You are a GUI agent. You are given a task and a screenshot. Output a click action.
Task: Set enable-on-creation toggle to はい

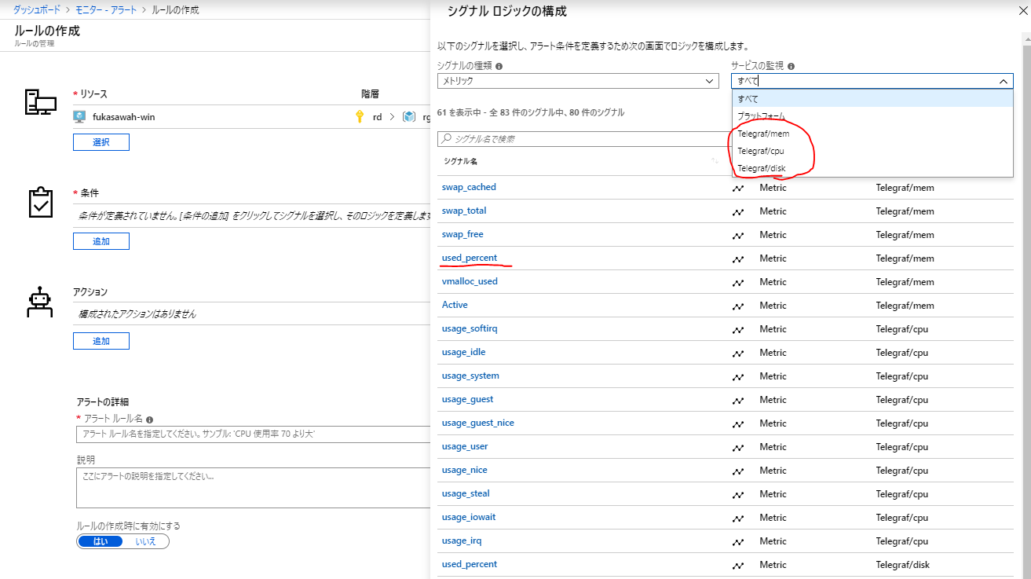click(101, 541)
